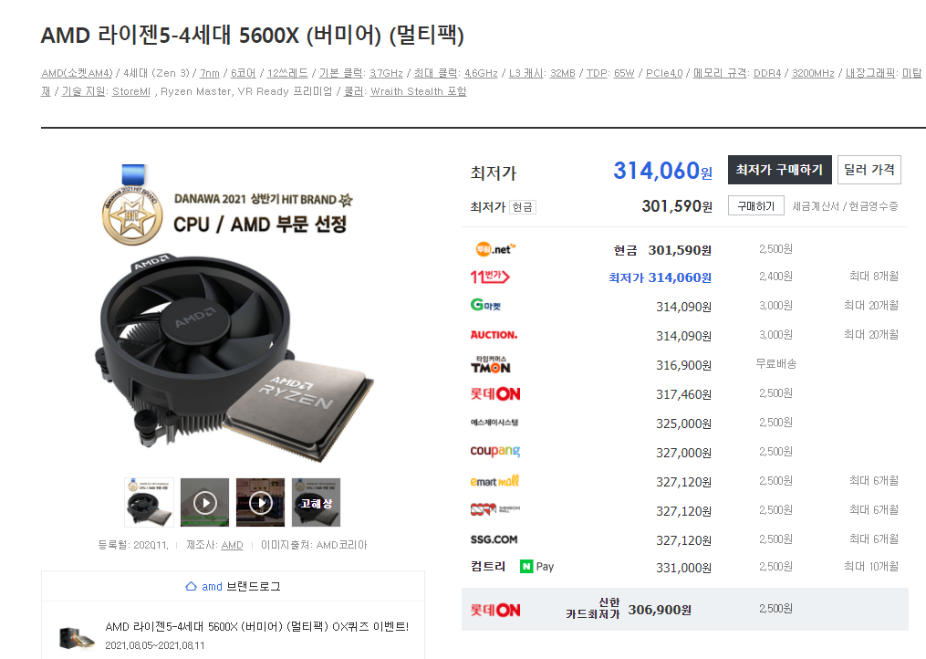Image resolution: width=926 pixels, height=659 pixels.
Task: Play the first product video thumbnail
Action: 205,502
